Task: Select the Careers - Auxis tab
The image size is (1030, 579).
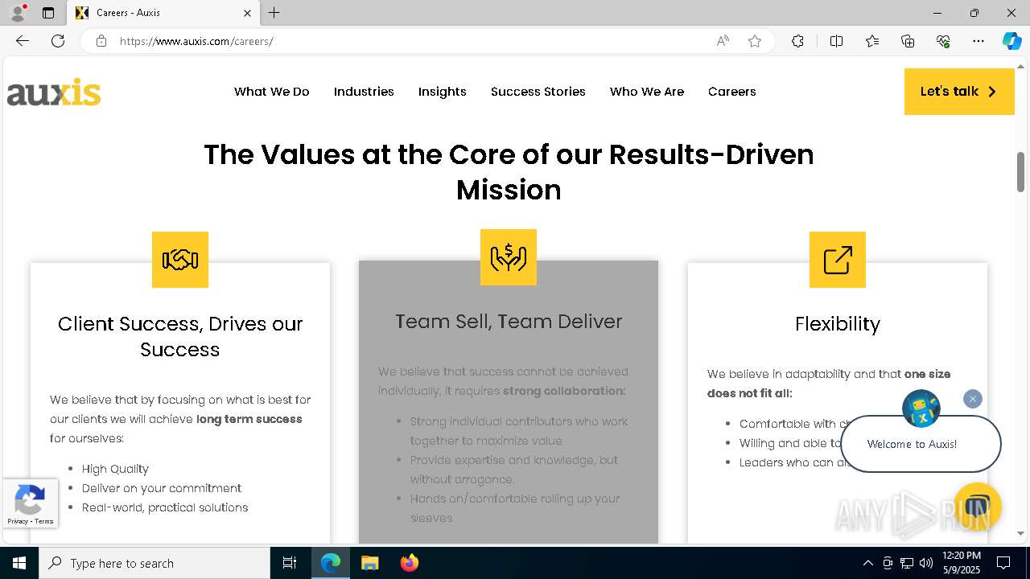Action: point(163,13)
